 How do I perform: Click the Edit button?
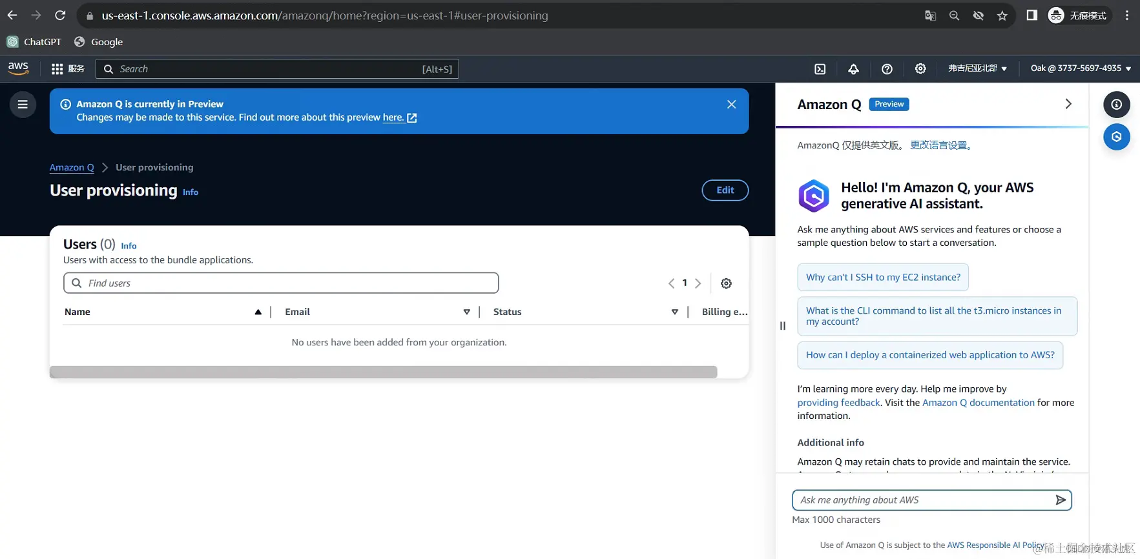pos(725,190)
